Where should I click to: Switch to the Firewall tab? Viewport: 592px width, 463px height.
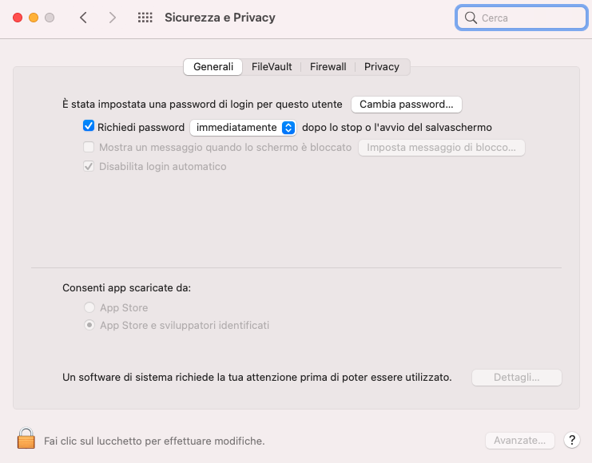(328, 67)
